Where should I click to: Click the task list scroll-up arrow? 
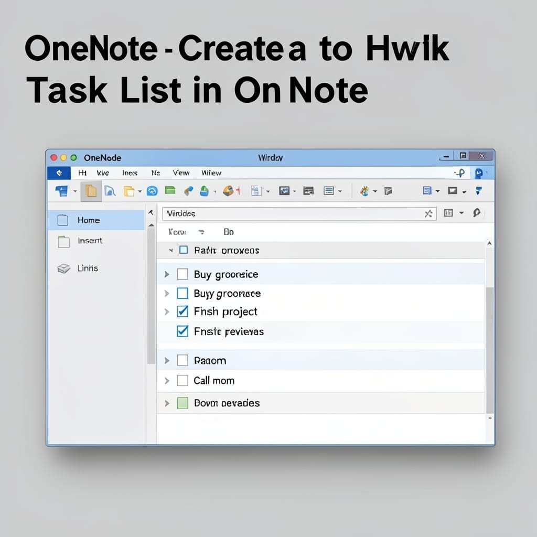[489, 243]
